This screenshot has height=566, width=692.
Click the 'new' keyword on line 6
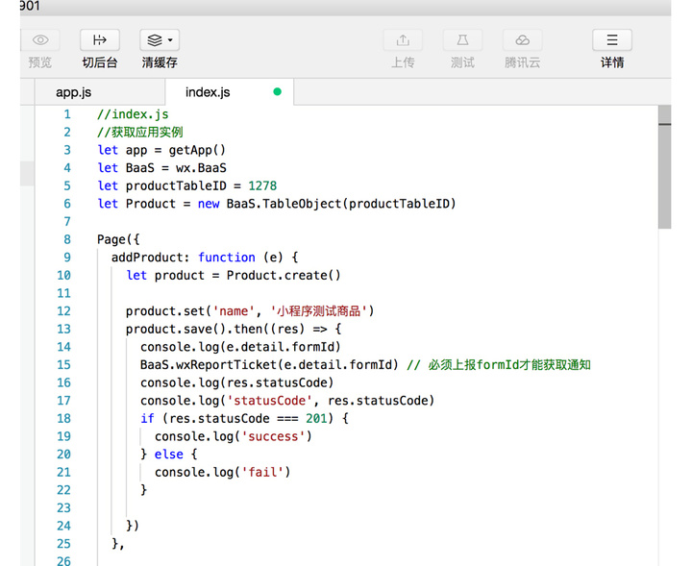(209, 204)
